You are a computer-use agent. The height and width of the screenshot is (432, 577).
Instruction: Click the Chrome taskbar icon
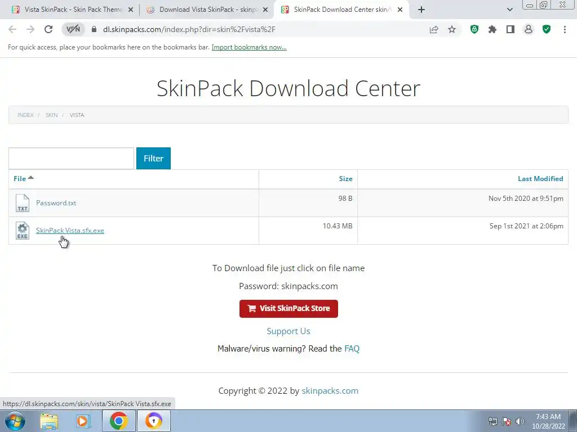118,421
